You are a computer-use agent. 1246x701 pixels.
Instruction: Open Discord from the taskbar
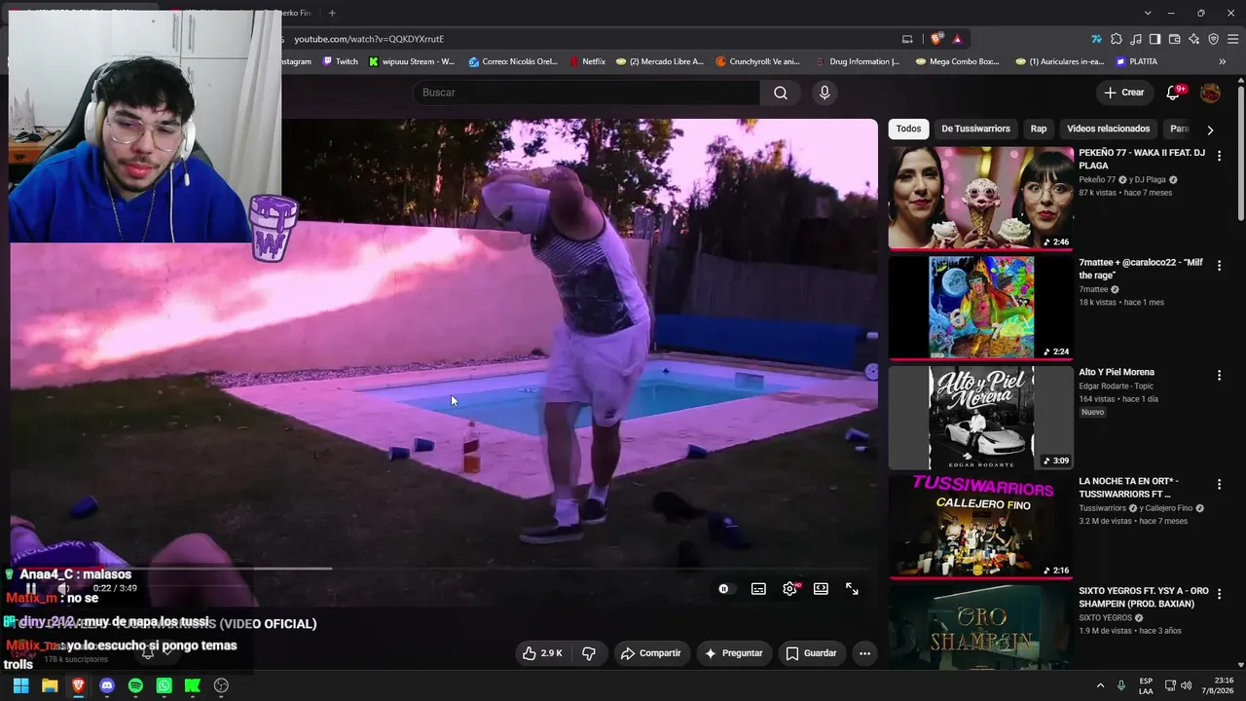coord(107,685)
